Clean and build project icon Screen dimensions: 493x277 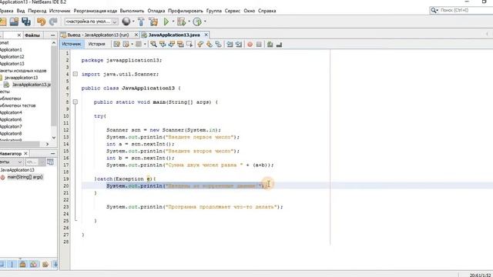(153, 22)
